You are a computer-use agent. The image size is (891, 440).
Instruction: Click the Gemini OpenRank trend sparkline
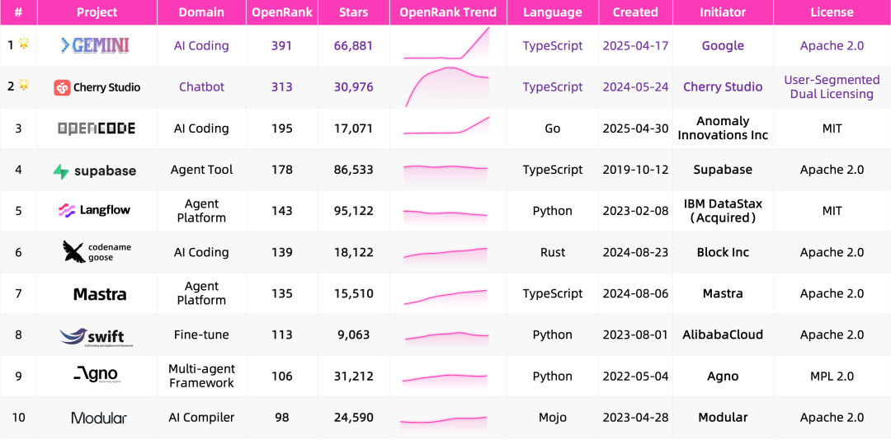tap(446, 43)
